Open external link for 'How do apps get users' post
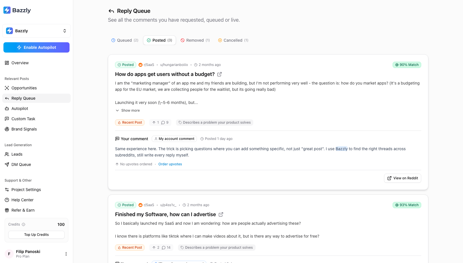The image size is (463, 263). (x=219, y=74)
